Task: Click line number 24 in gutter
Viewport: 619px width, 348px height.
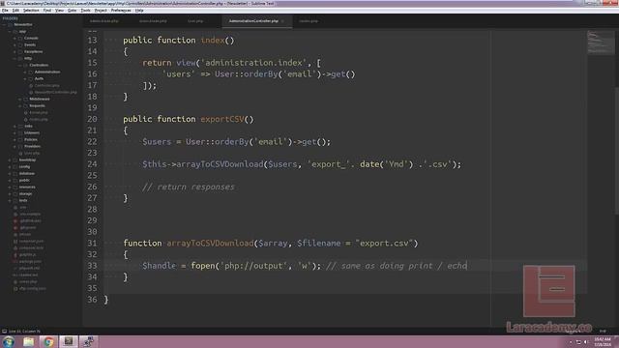Action: coord(92,164)
